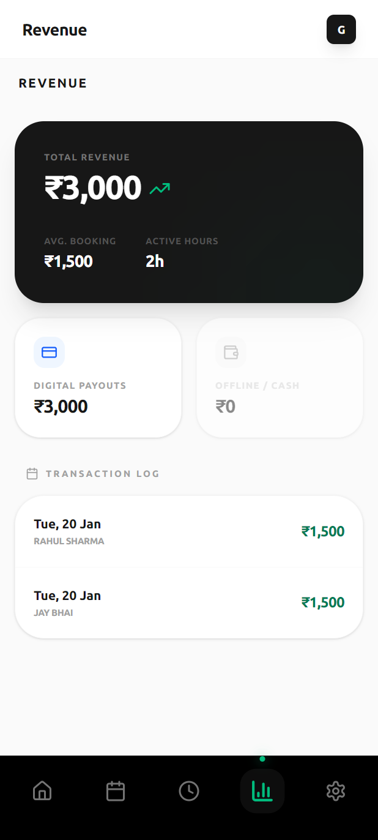Open the clock history tab

click(189, 791)
